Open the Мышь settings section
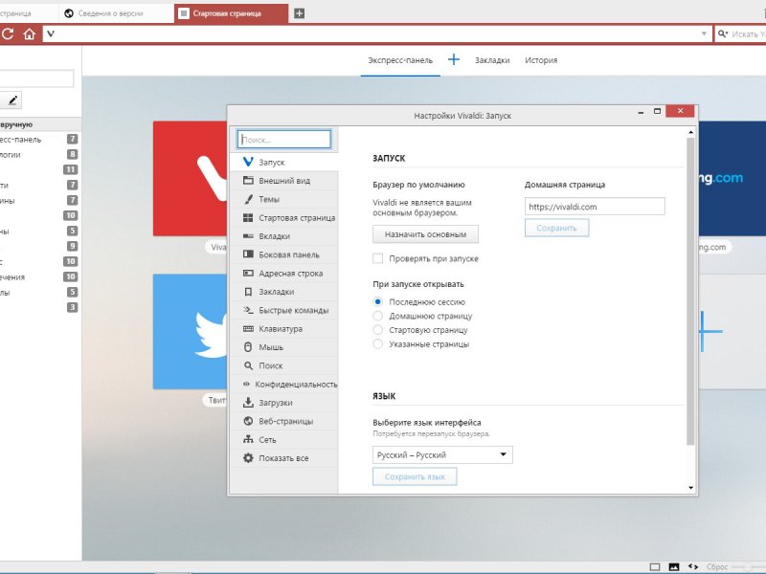Screen dimensions: 766x574 click(x=283, y=347)
